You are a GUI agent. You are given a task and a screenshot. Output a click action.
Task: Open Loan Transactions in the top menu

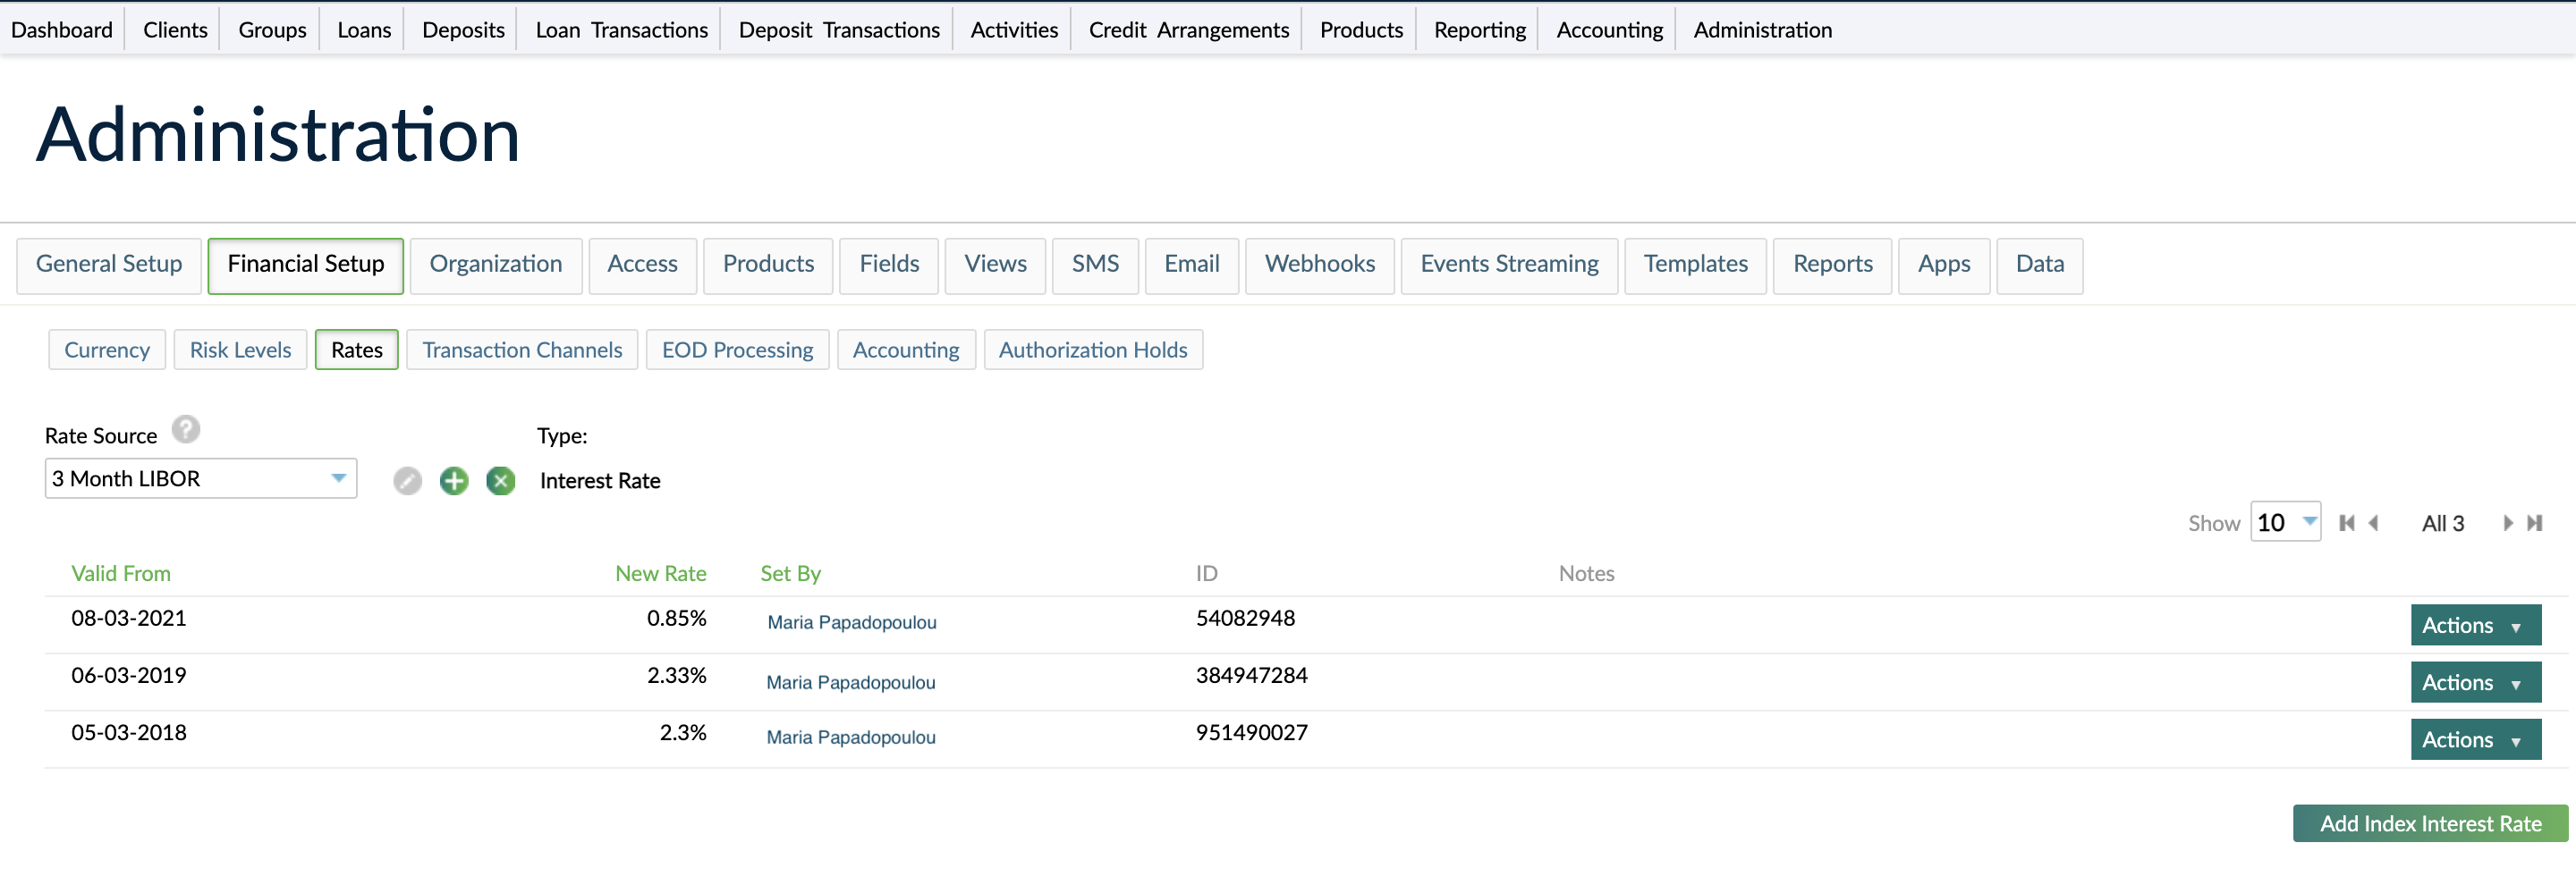pos(621,30)
